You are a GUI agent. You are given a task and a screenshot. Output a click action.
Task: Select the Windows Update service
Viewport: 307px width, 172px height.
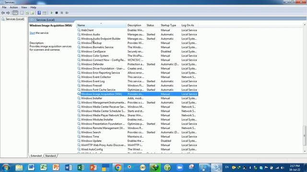click(137, 141)
